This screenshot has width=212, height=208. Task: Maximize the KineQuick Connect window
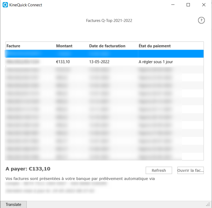pos(188,5)
